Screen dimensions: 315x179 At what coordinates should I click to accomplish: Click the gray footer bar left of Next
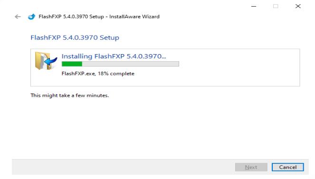[x=124, y=167]
